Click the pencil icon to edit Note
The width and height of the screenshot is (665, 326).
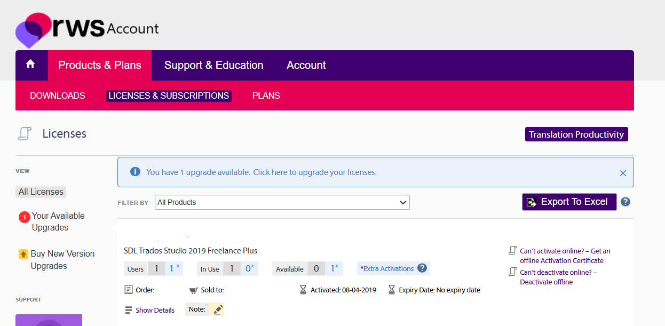[x=217, y=309]
